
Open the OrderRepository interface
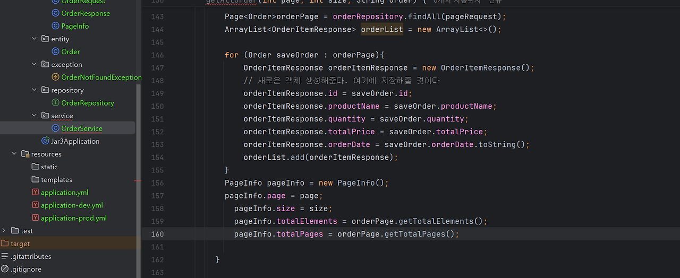click(88, 103)
